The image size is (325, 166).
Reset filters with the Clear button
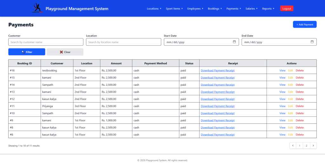(x=65, y=52)
